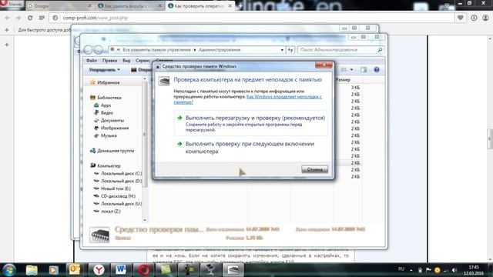Click Размер column header
The width and height of the screenshot is (493, 277).
tap(343, 80)
